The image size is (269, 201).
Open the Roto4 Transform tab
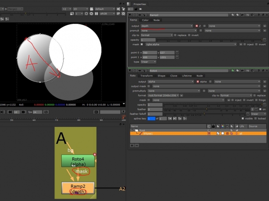(146, 76)
